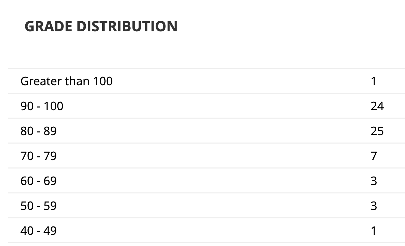
Task: Click the number 89 in the 80 - 89 range
Action: click(50, 131)
